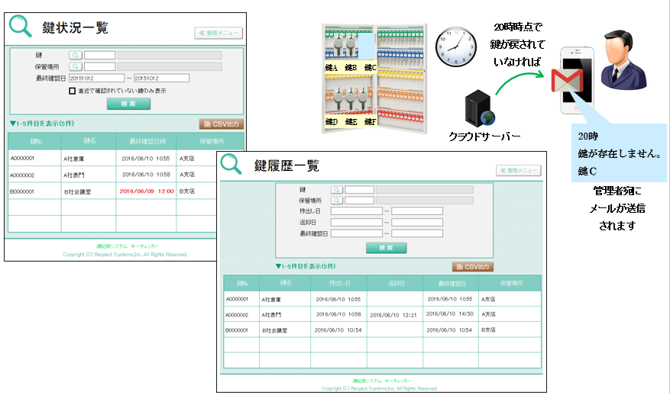Screen dimensions: 670x395
Task: Click B社会議室 in 鍵状況一覧 table
Action: coord(78,192)
